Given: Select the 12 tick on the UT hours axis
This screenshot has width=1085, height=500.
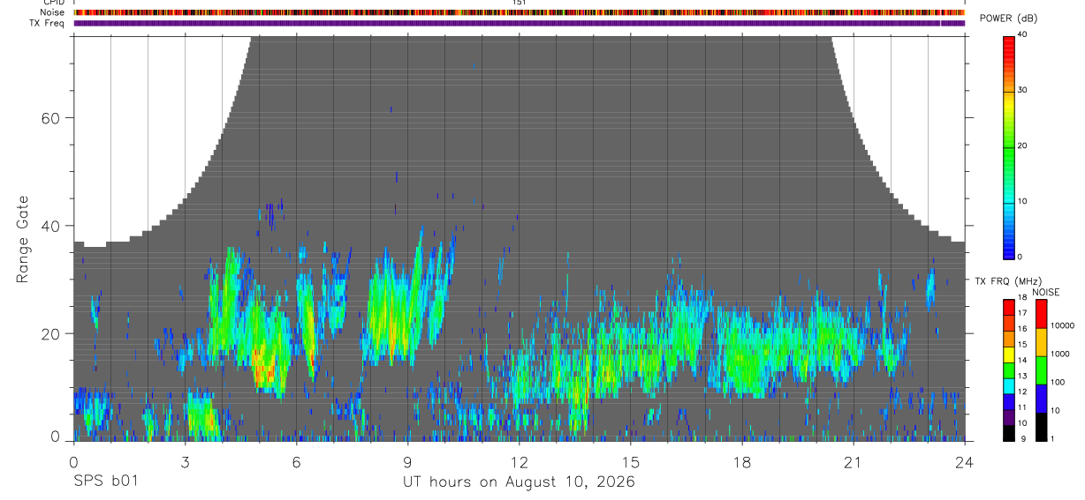Looking at the screenshot, I should pos(519,462).
